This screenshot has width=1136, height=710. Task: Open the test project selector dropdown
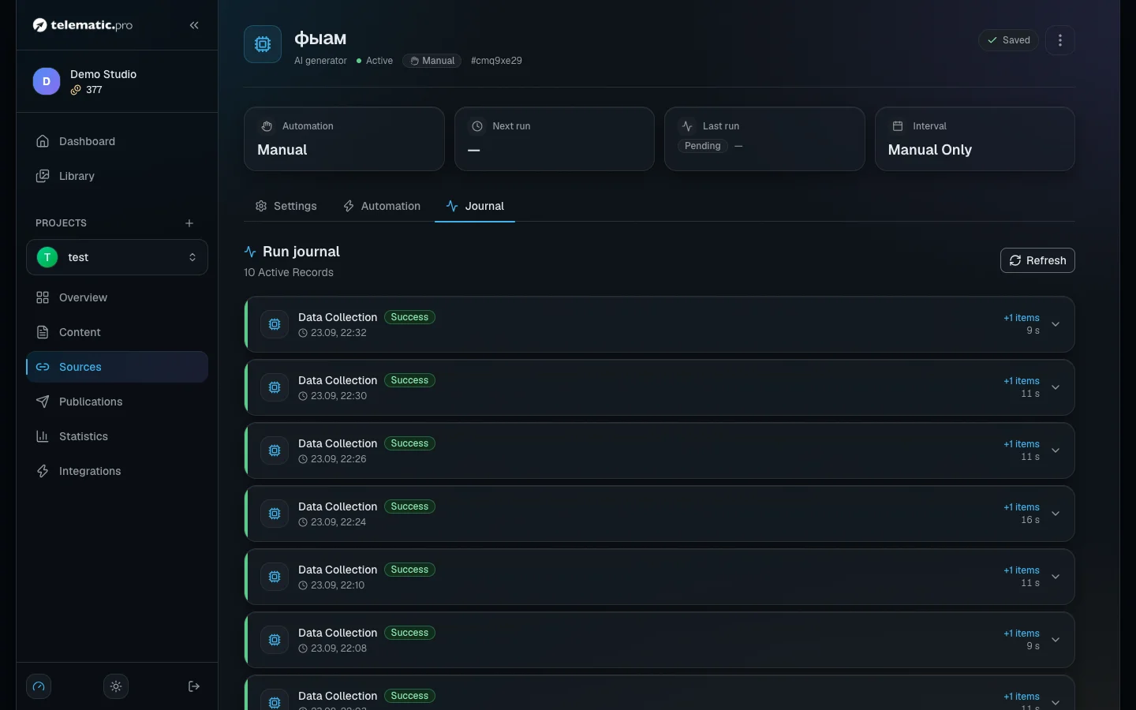click(117, 257)
